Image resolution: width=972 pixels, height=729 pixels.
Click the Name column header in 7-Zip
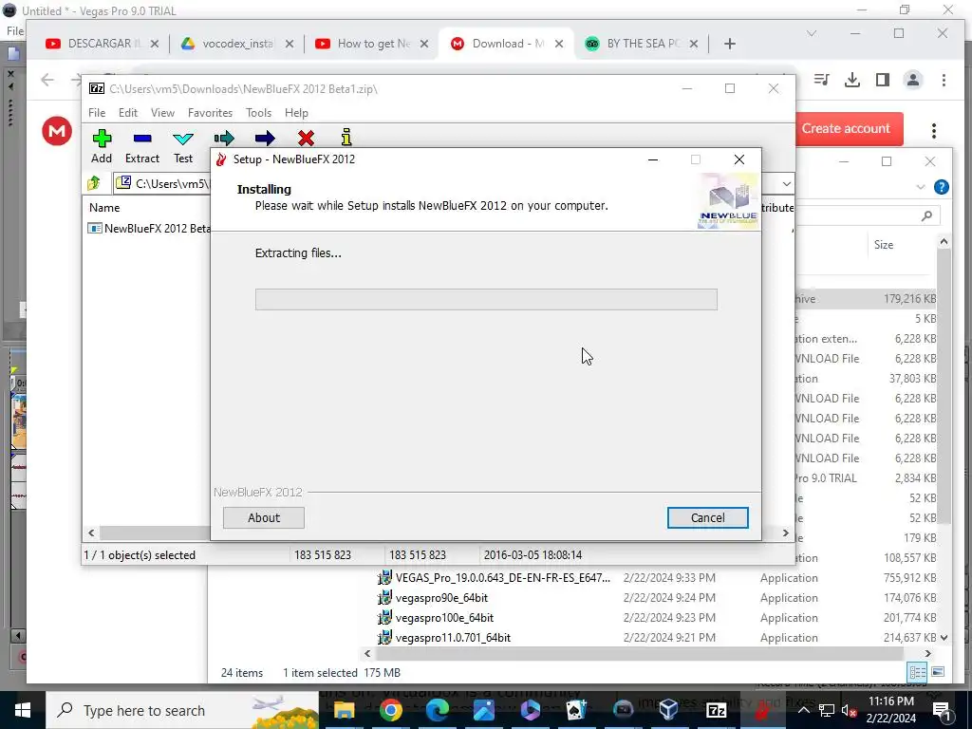click(x=104, y=208)
